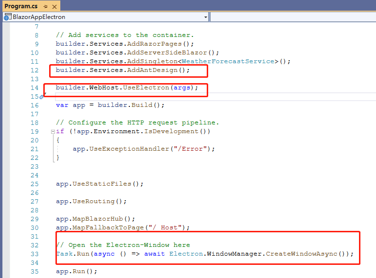Click UseExceptionHandler on line 21
376x278 pixels.
(x=129, y=149)
